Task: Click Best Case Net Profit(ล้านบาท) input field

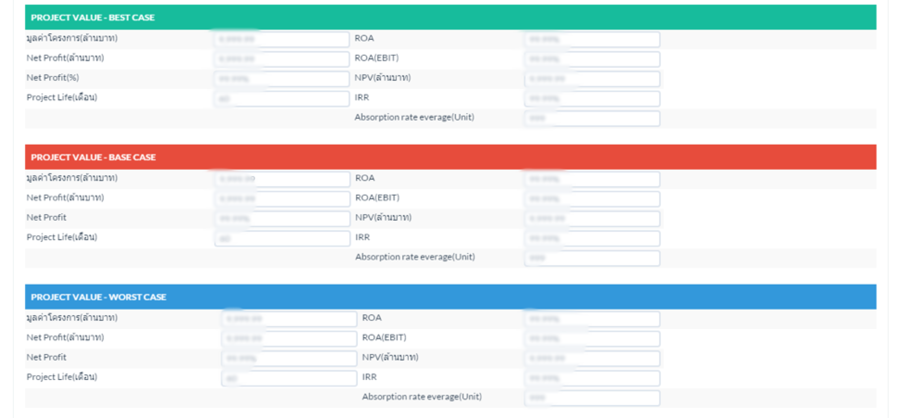Action: 282,59
